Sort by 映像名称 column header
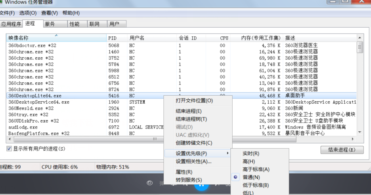The height and width of the screenshot is (195, 371). [56, 38]
